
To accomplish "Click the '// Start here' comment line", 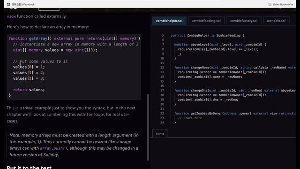I will (x=190, y=118).
